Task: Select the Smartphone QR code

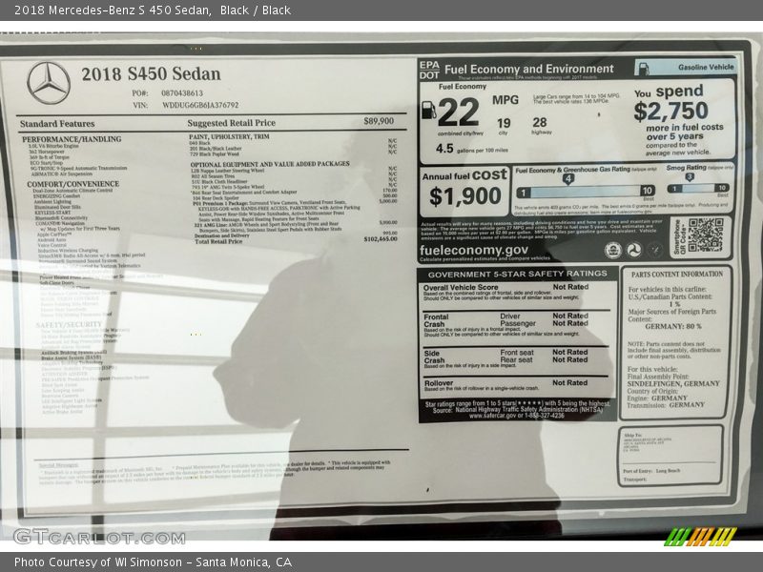Action: 706,235
